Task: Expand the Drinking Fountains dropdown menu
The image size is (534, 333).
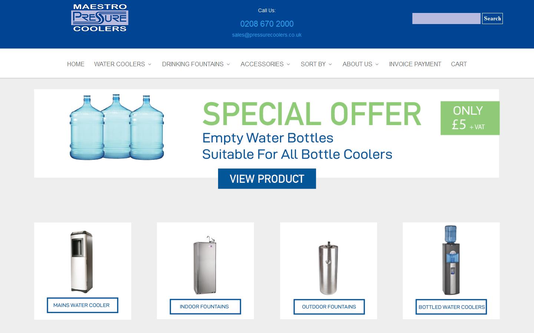Action: click(196, 64)
